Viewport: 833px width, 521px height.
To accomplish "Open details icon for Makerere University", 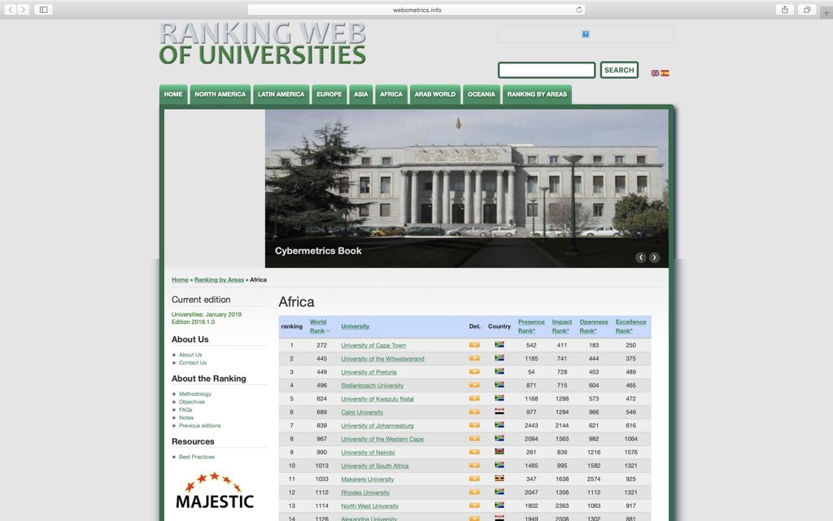I will pyautogui.click(x=474, y=479).
